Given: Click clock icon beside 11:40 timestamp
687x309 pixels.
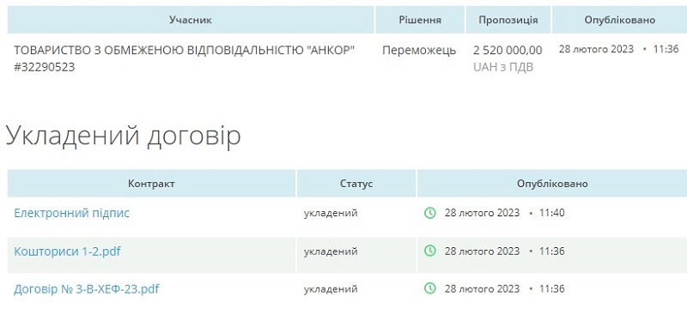Looking at the screenshot, I should click(x=430, y=213).
